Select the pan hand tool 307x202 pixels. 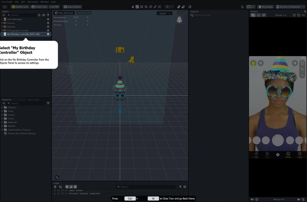(133, 7)
